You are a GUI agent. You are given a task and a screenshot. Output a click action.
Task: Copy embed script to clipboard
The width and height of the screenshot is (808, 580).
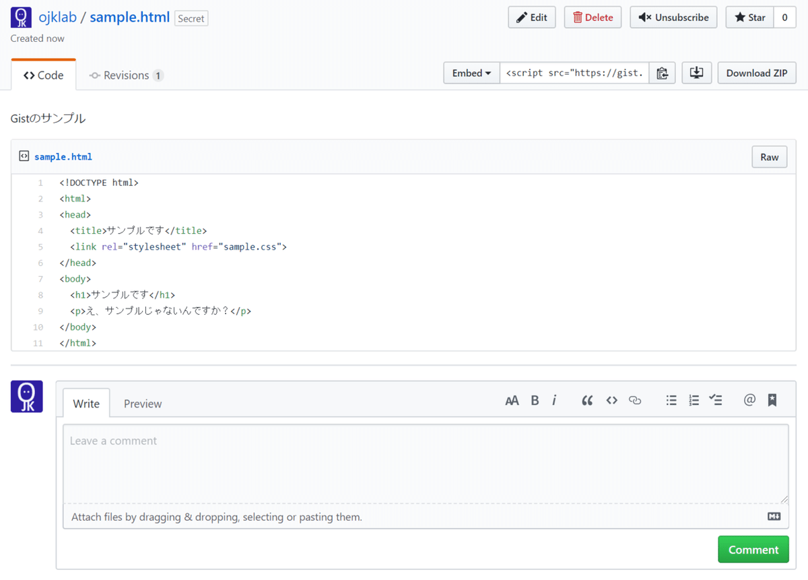point(662,73)
